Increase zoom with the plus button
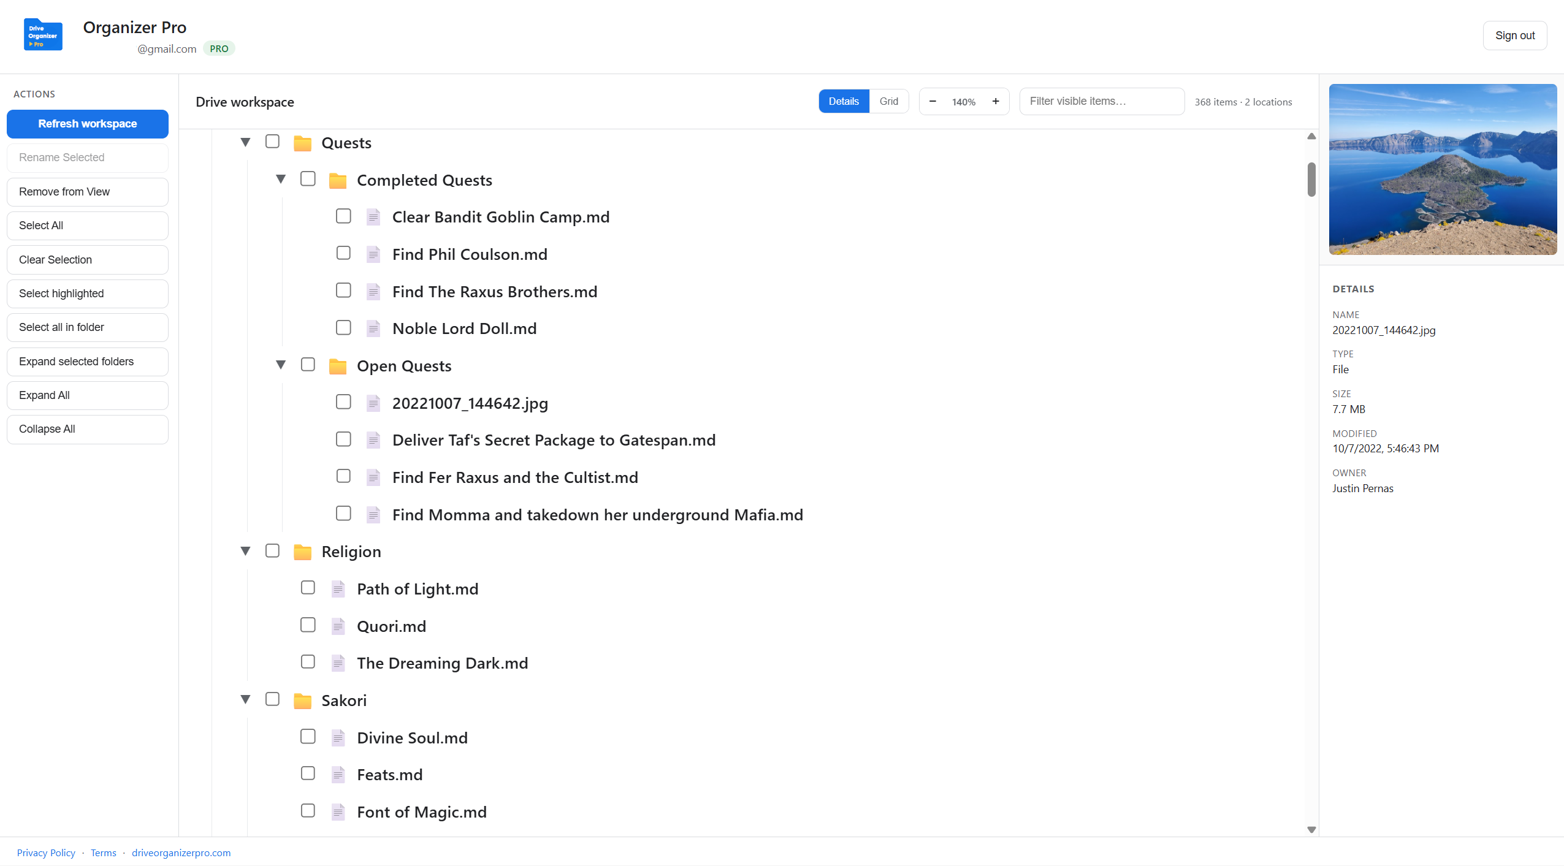The width and height of the screenshot is (1564, 866). click(x=996, y=102)
